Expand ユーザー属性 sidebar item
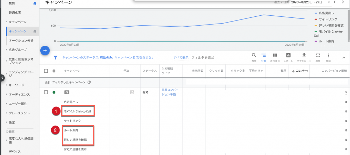Image resolution: width=350 pixels, height=155 pixels. pyautogui.click(x=7, y=104)
